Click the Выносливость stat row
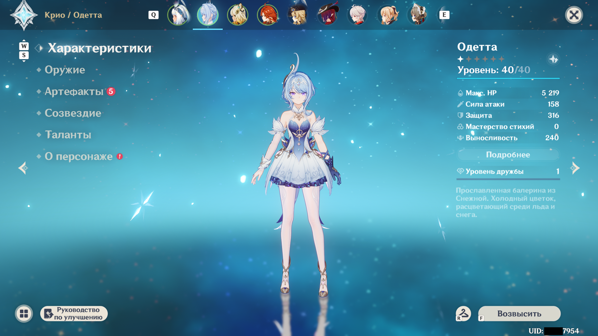Viewport: 598px width, 336px height. click(x=508, y=138)
